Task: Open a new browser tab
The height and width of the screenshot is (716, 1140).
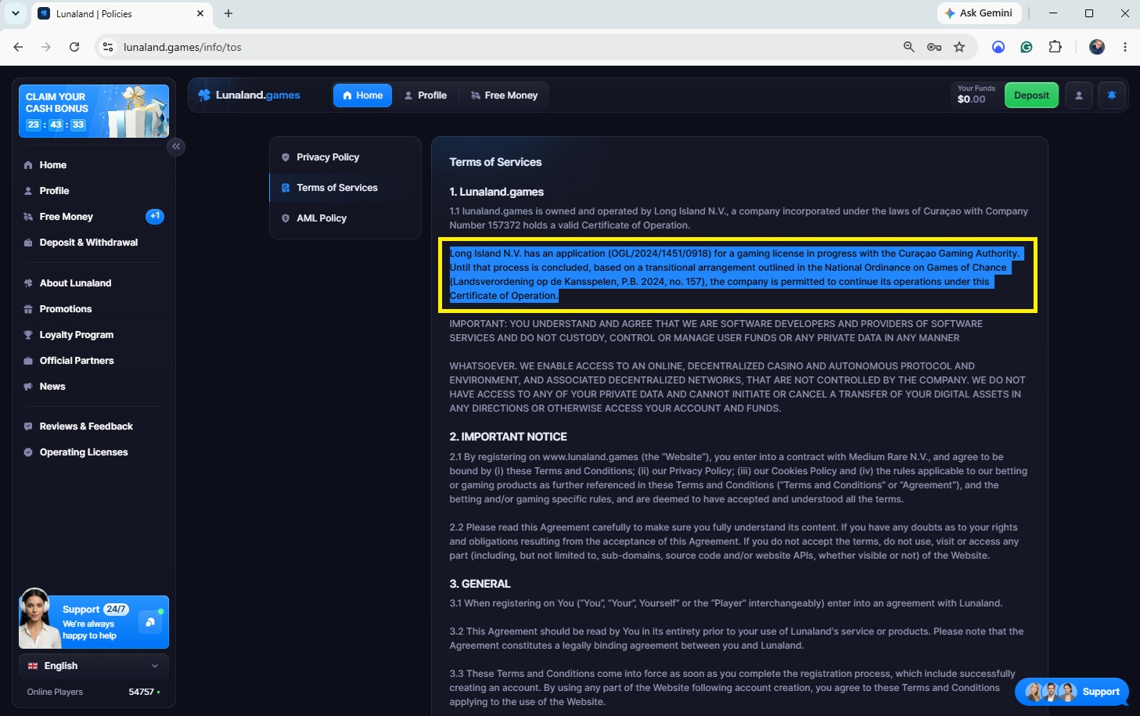Action: [228, 13]
